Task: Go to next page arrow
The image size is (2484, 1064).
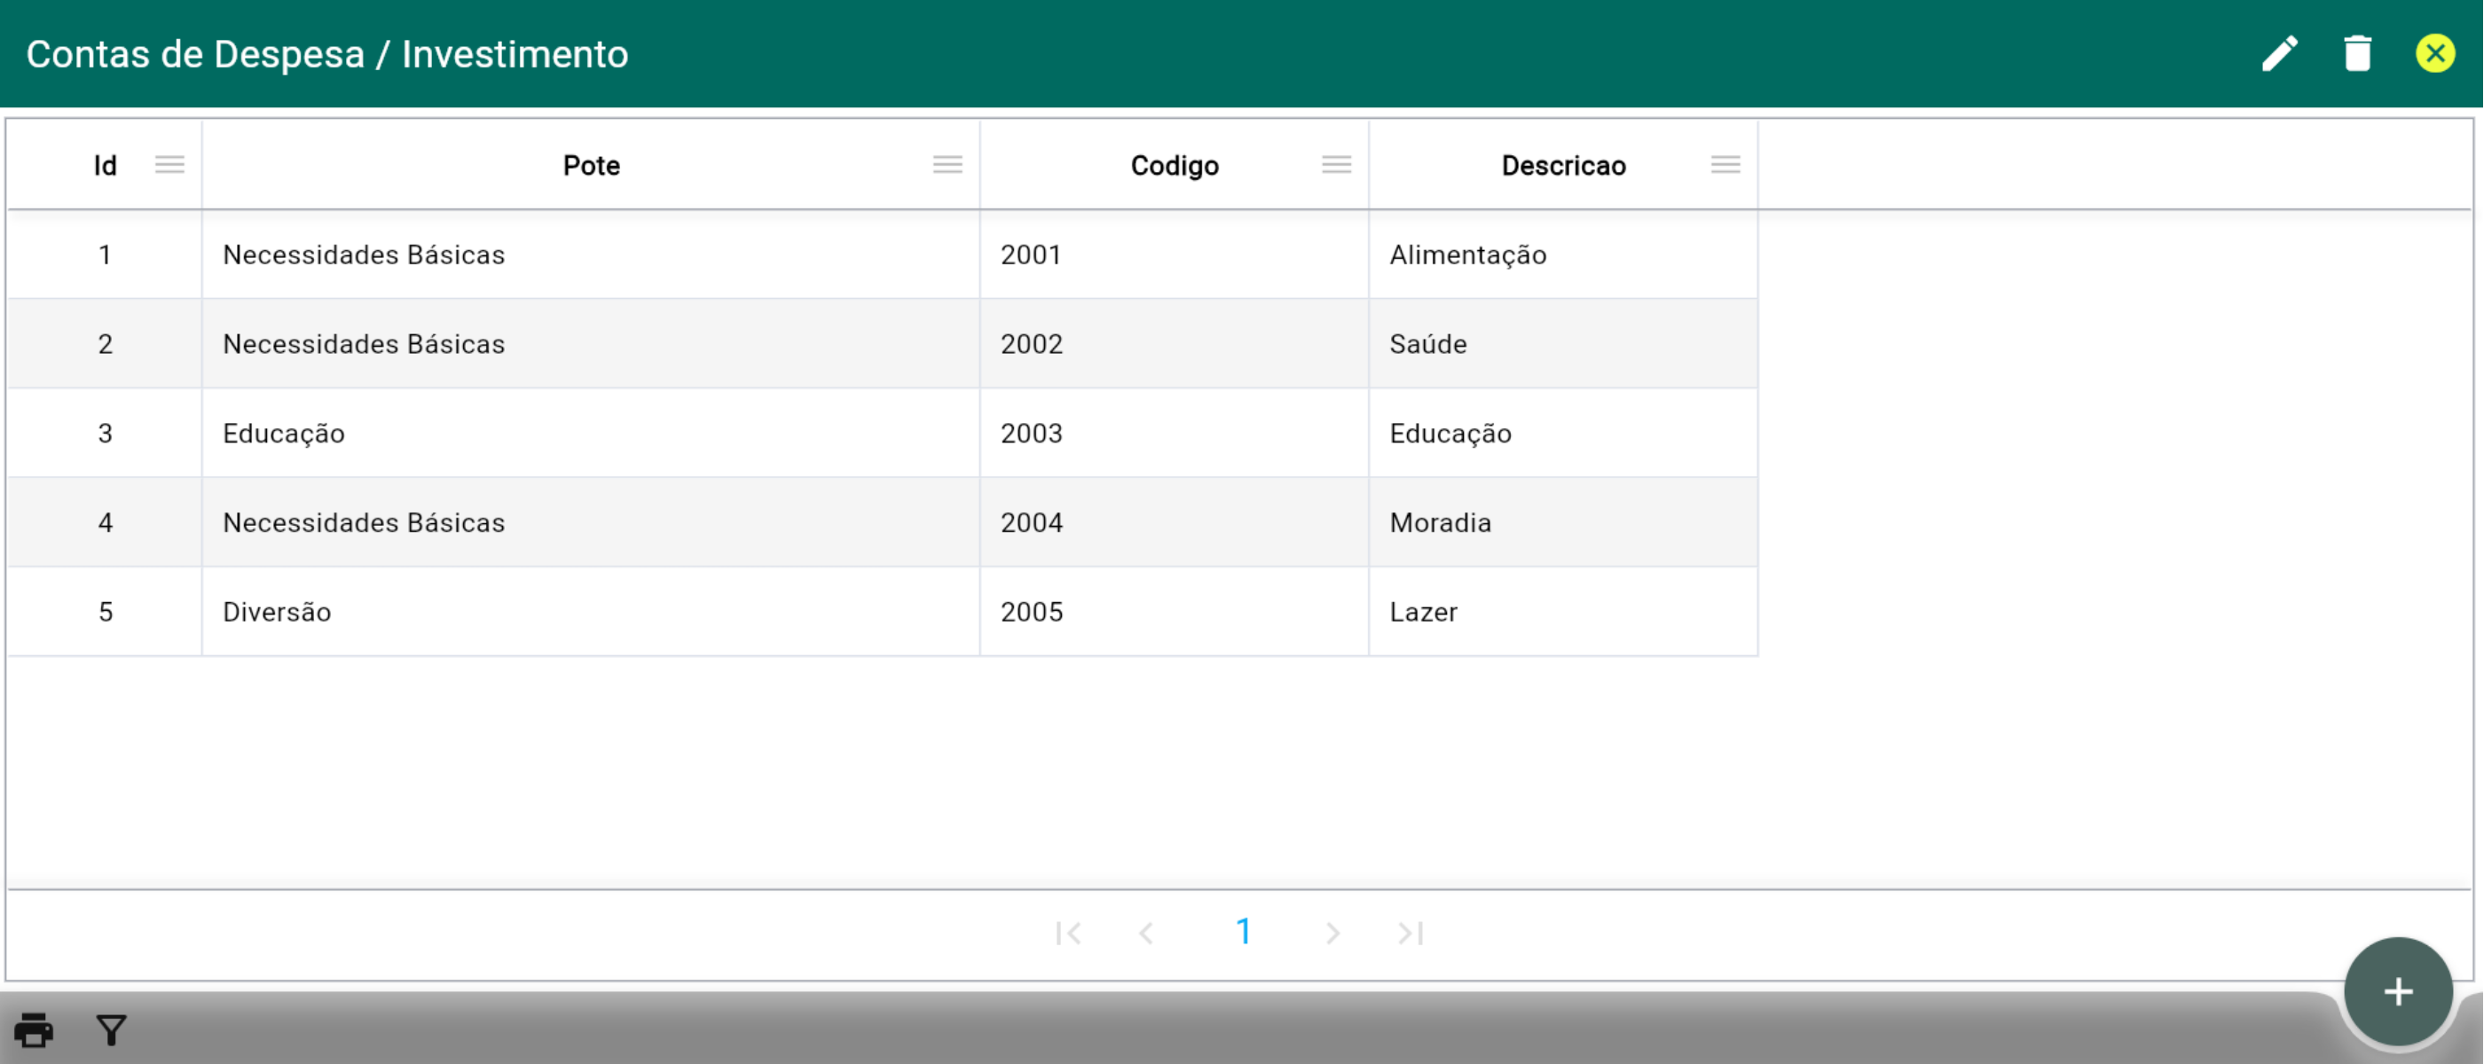Action: (x=1332, y=933)
